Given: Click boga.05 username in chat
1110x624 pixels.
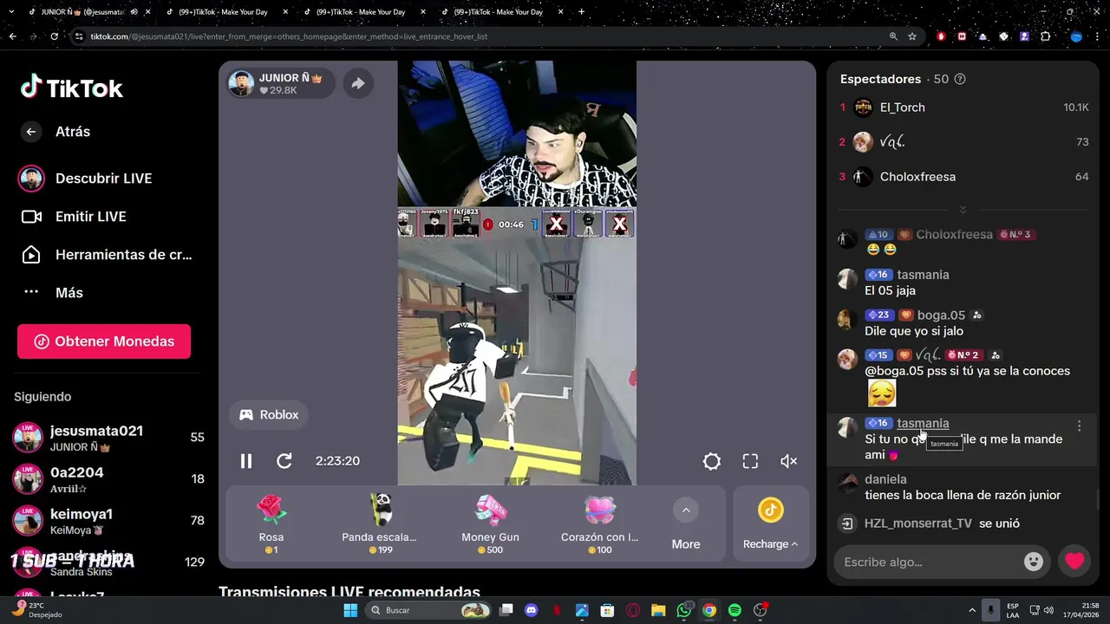Looking at the screenshot, I should 941,315.
